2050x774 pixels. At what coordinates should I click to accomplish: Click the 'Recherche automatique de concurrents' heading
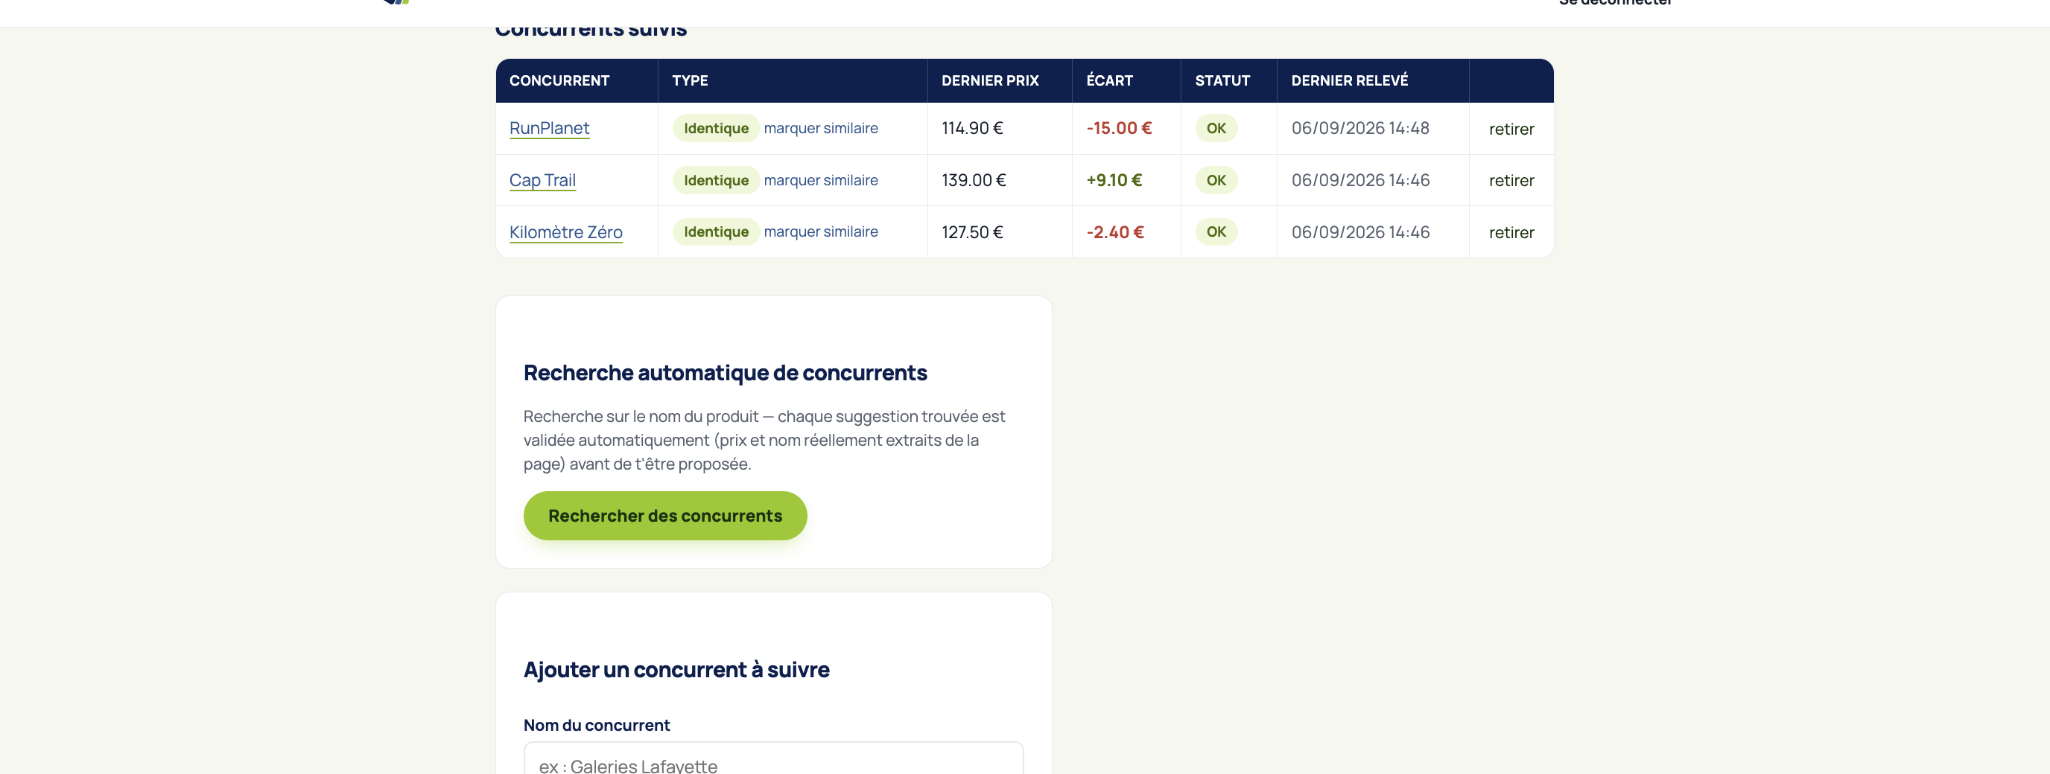point(725,372)
